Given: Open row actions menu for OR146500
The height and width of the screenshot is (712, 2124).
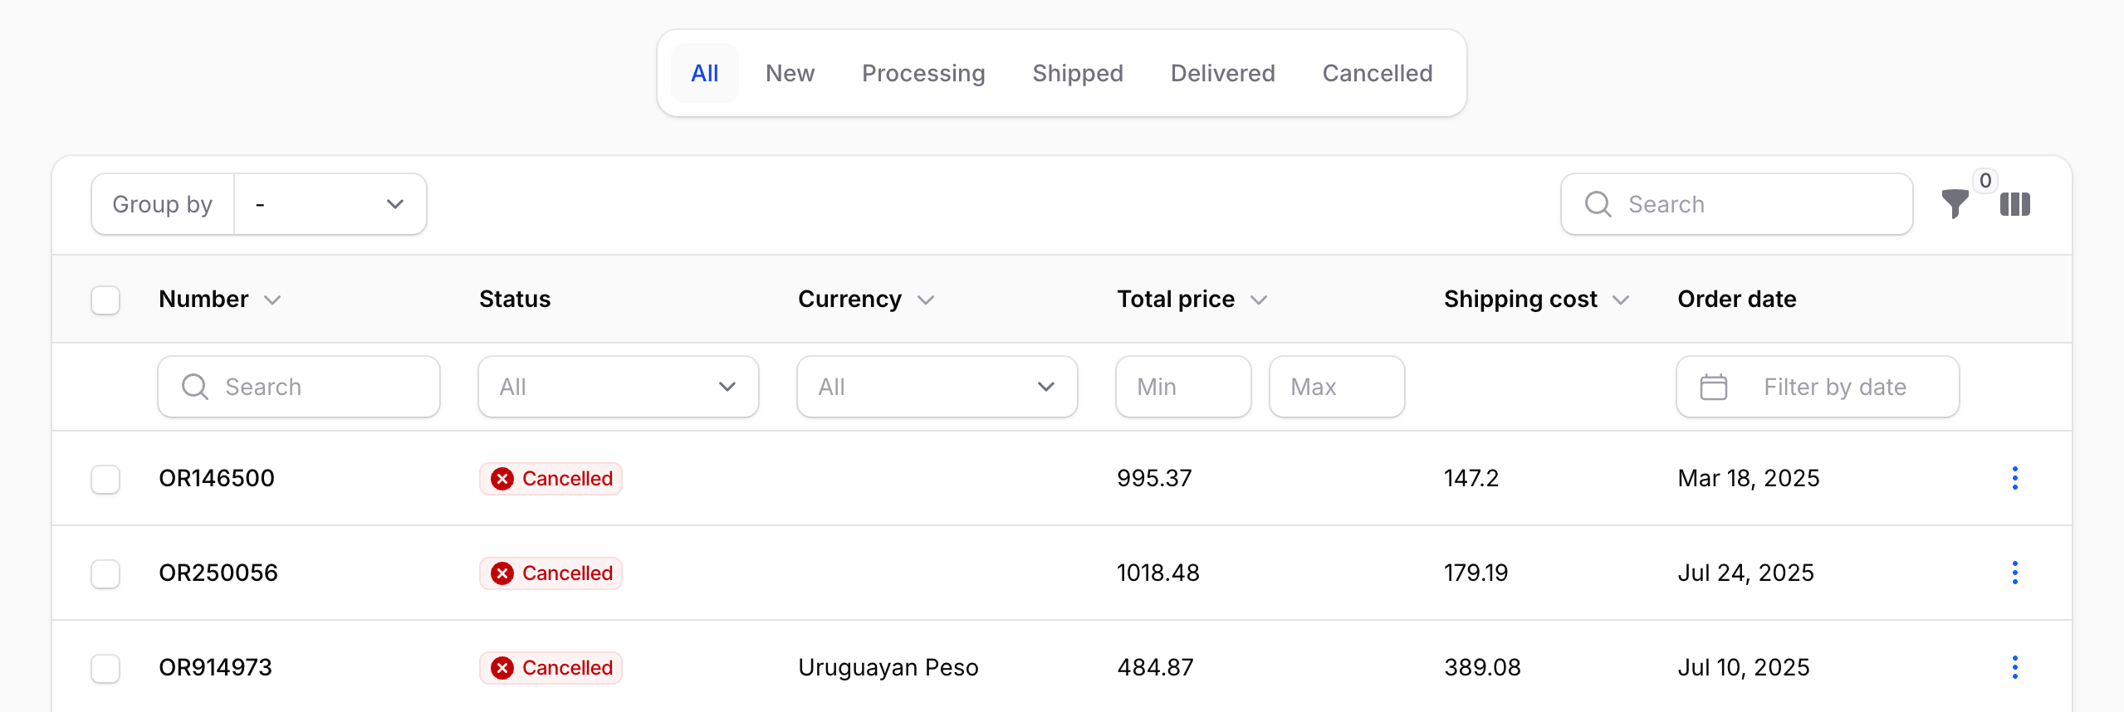Looking at the screenshot, I should (x=2014, y=478).
